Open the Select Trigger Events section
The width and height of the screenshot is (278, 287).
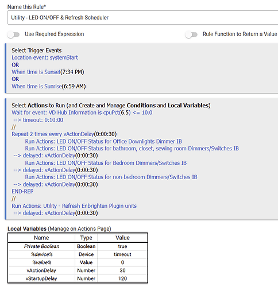pyautogui.click(x=37, y=51)
